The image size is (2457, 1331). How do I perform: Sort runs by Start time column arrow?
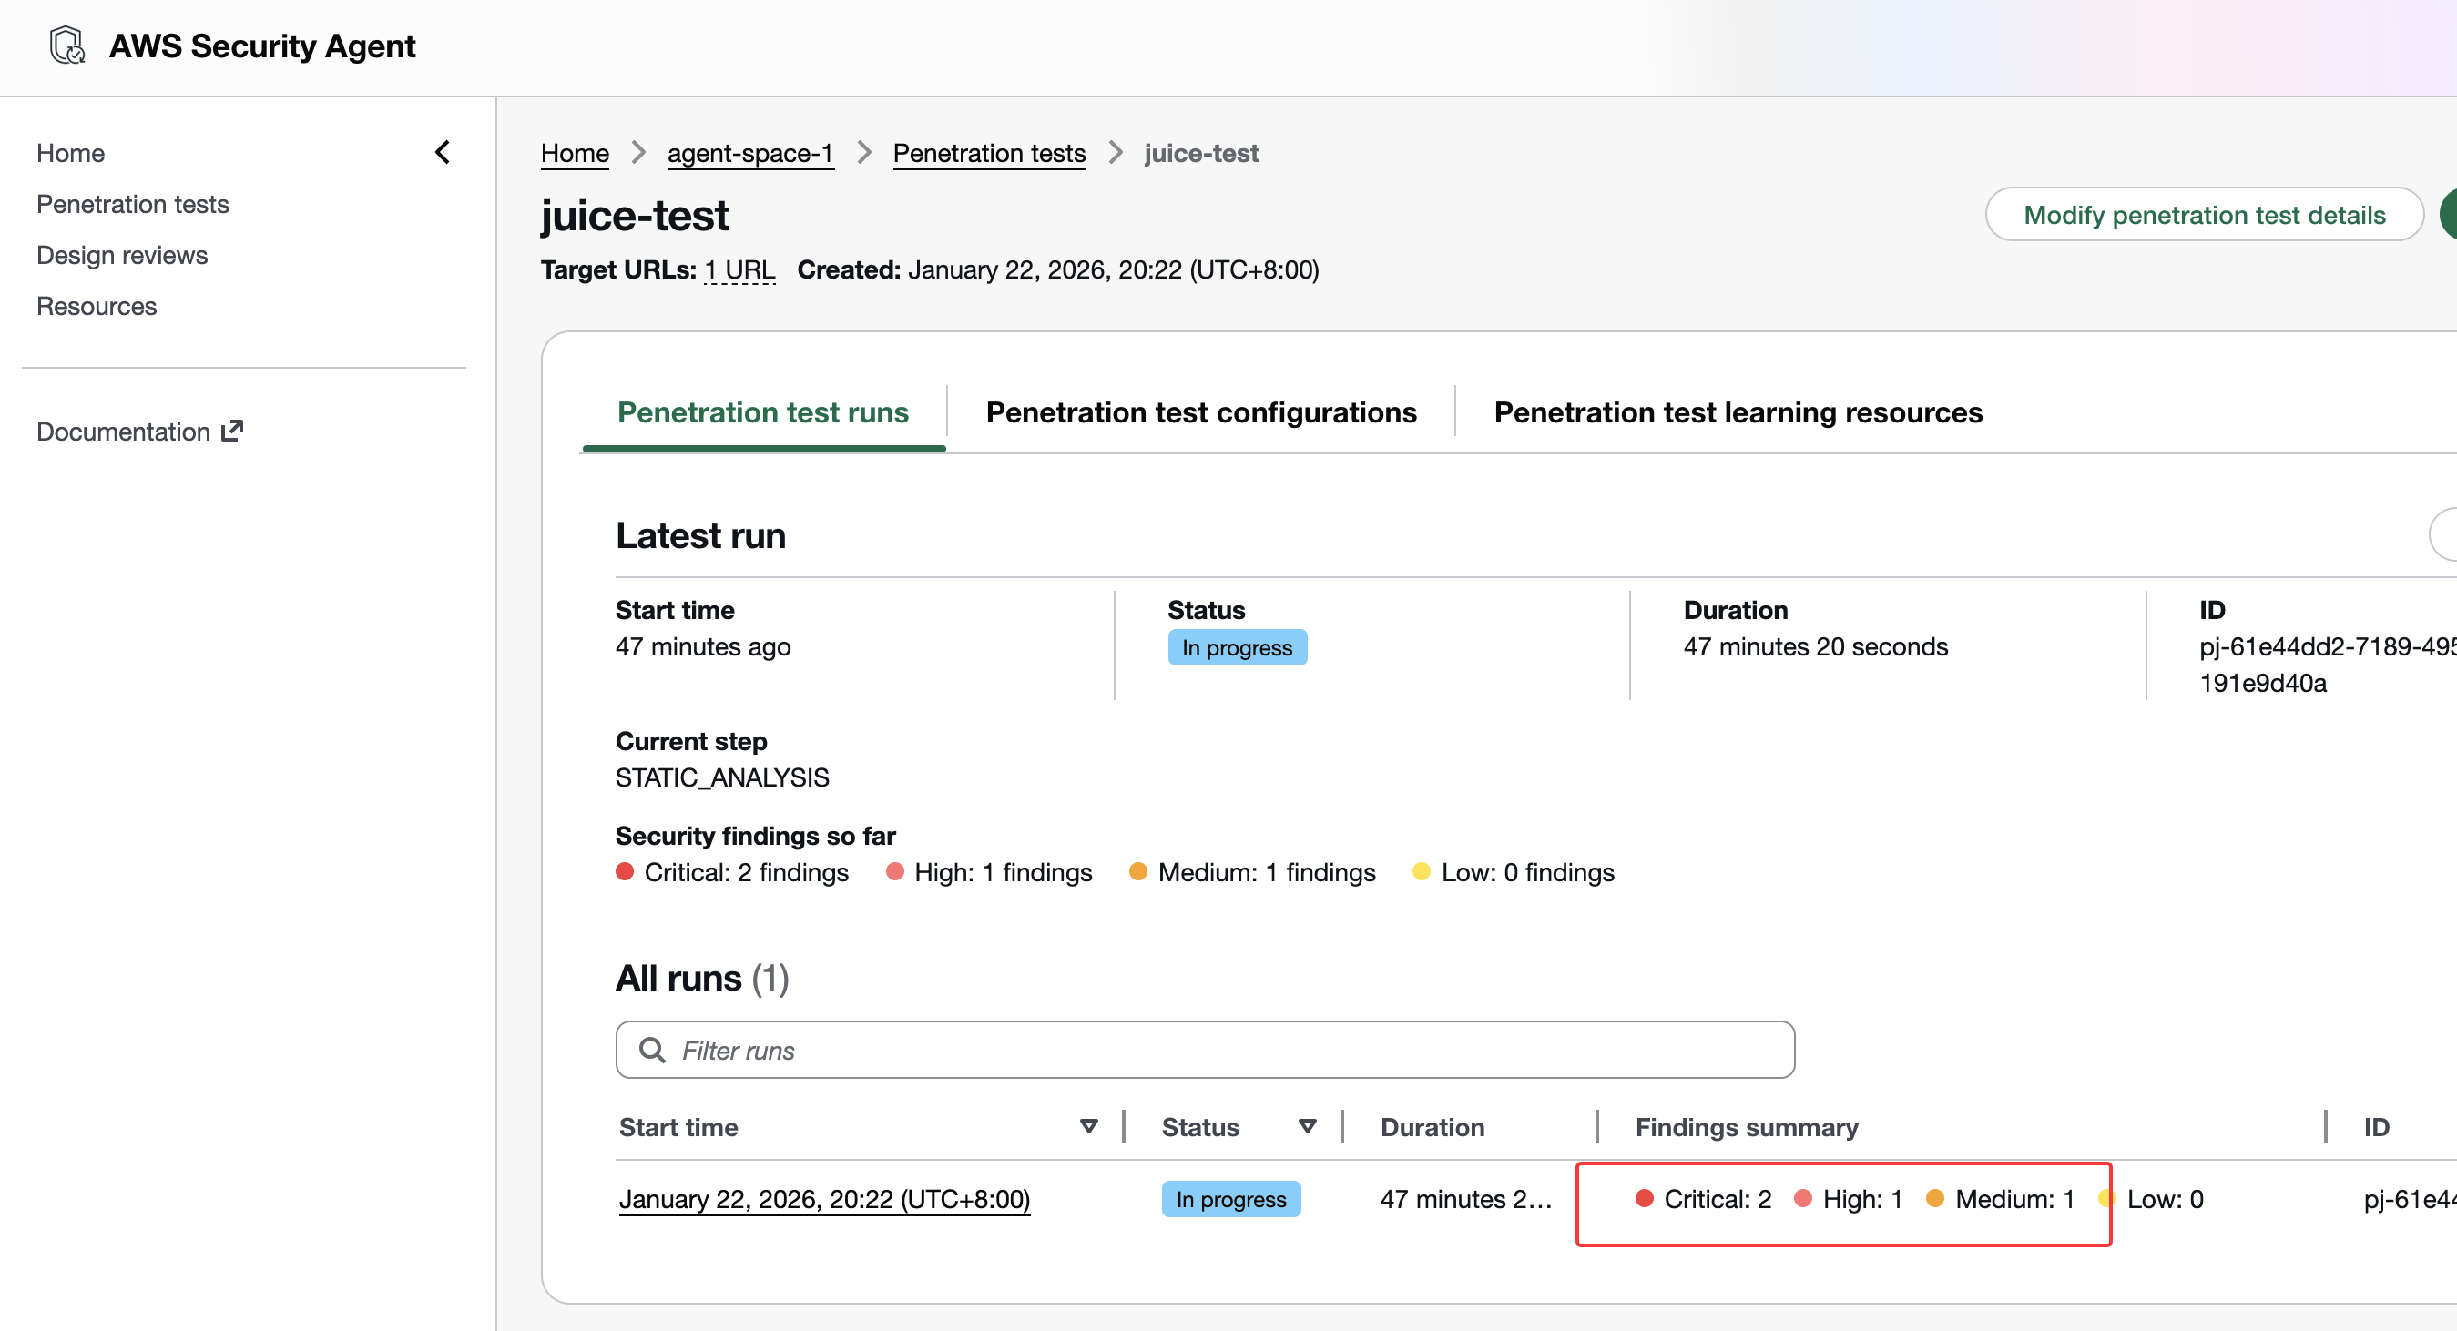coord(1088,1126)
